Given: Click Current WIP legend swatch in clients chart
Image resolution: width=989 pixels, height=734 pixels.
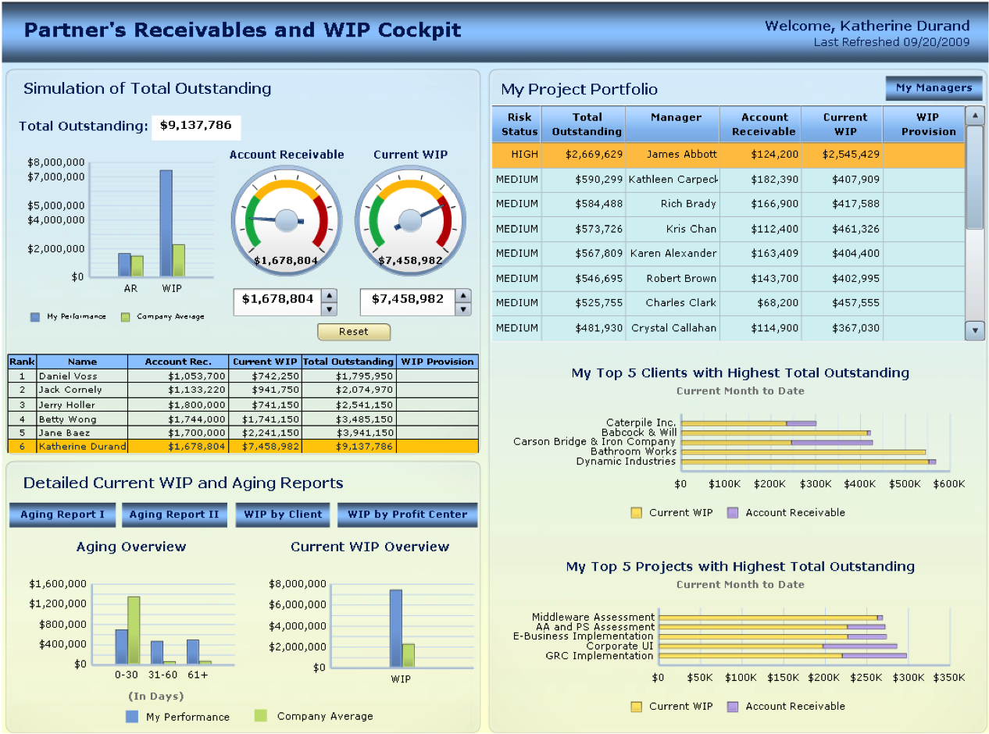Looking at the screenshot, I should click(637, 513).
